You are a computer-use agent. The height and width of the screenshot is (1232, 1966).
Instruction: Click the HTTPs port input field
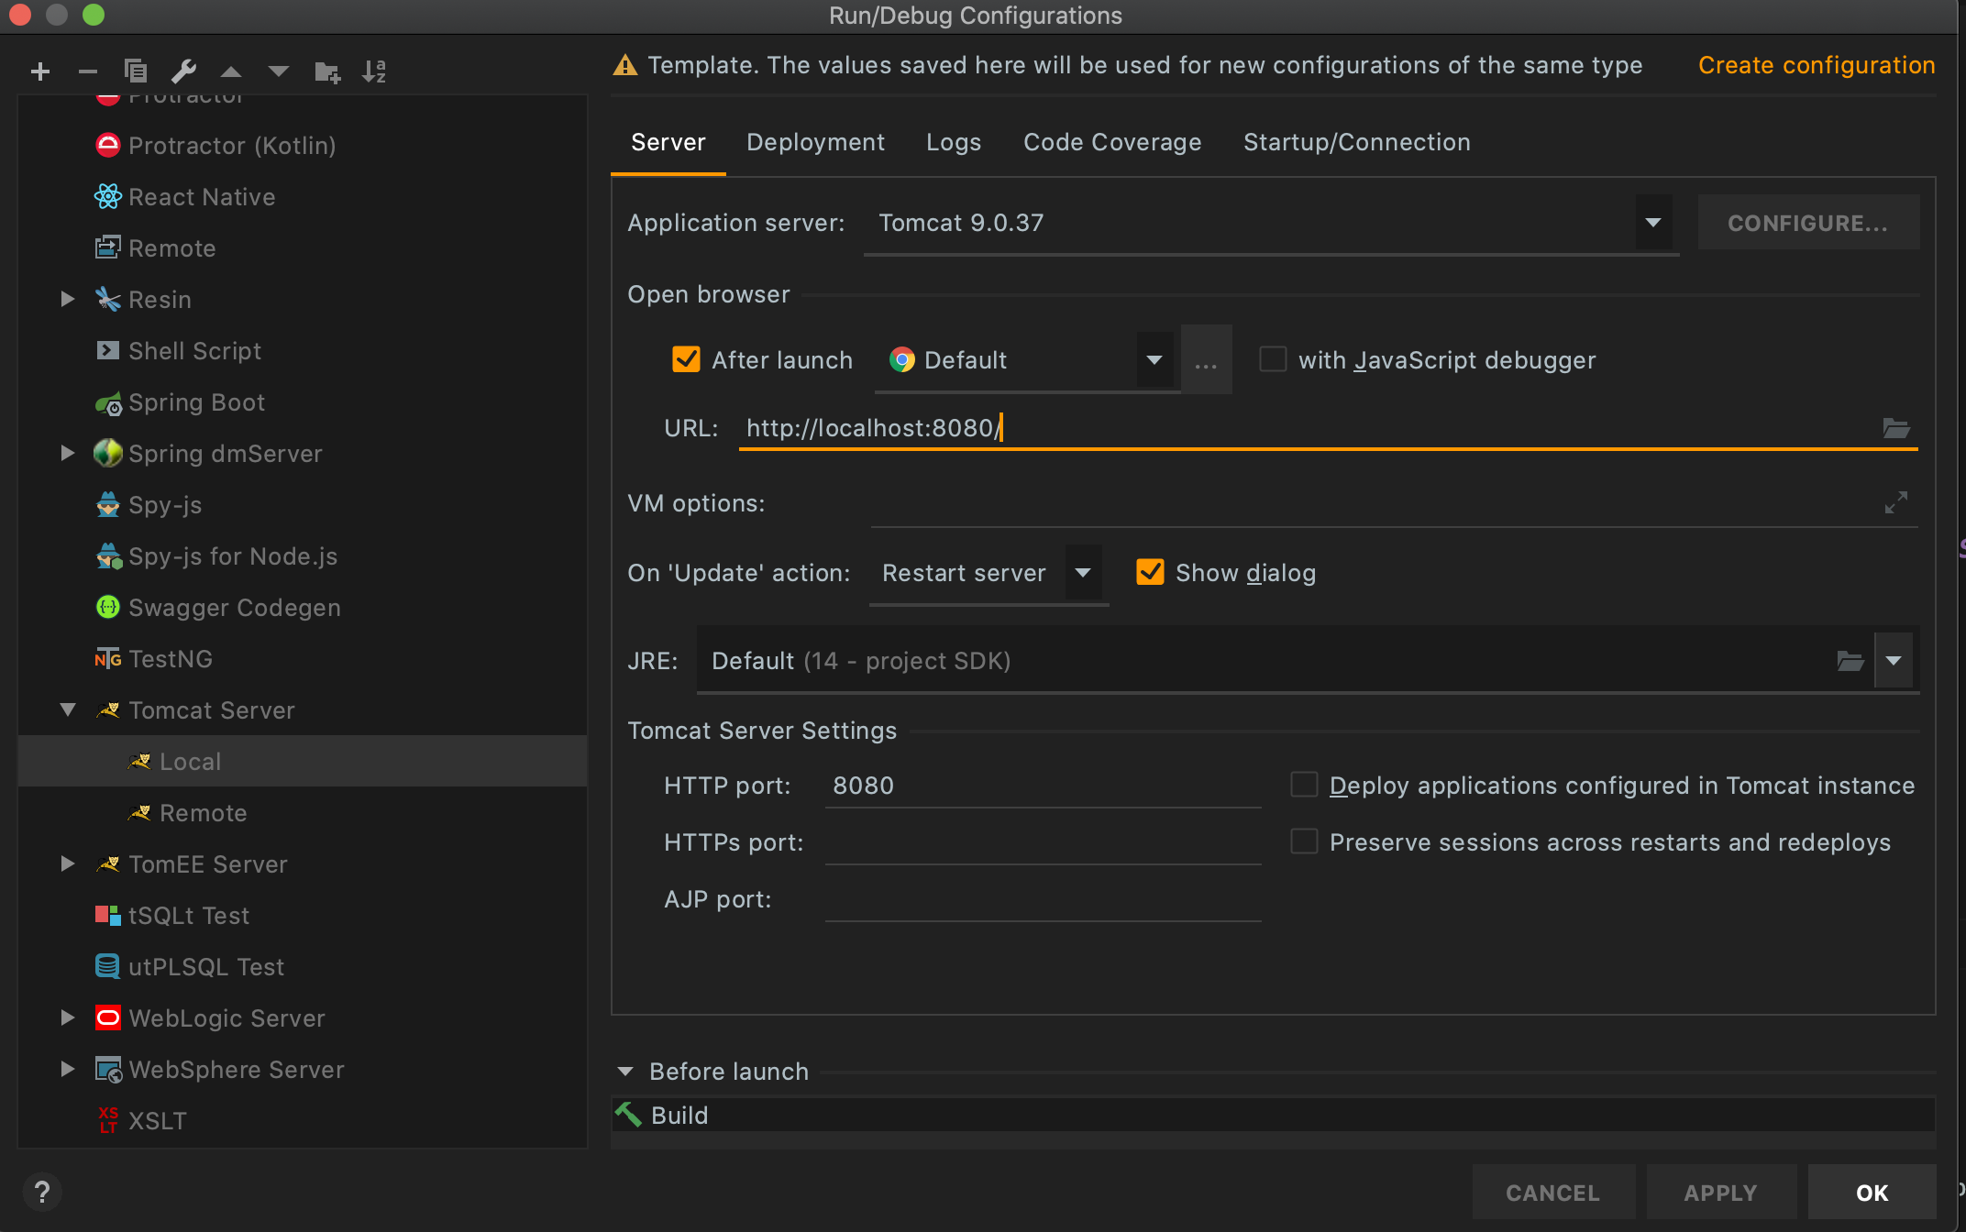1043,842
